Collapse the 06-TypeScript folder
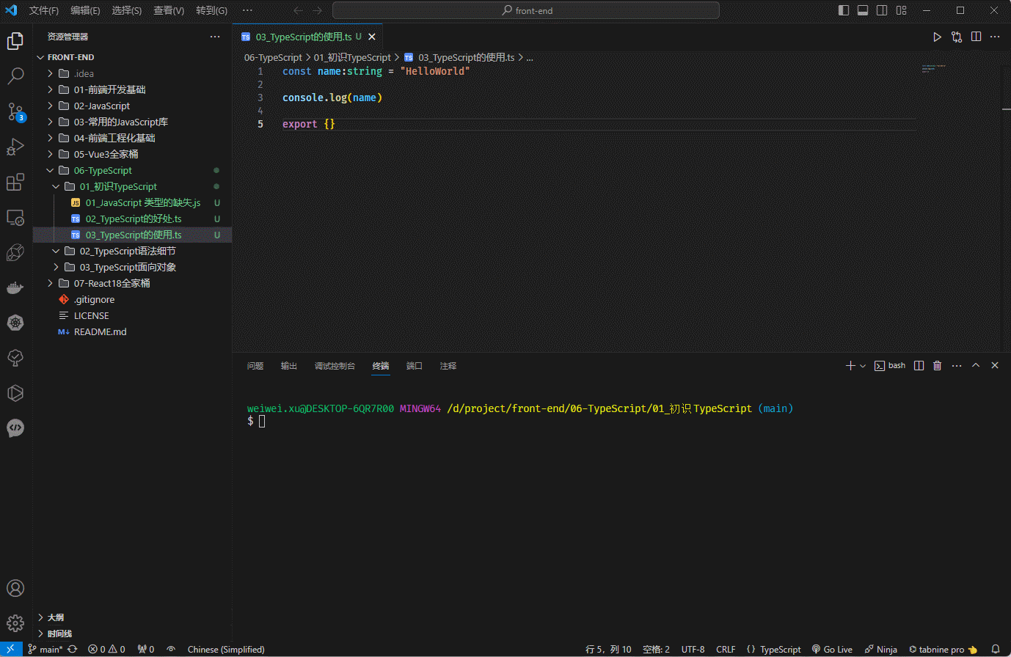This screenshot has width=1011, height=657. pyautogui.click(x=103, y=170)
